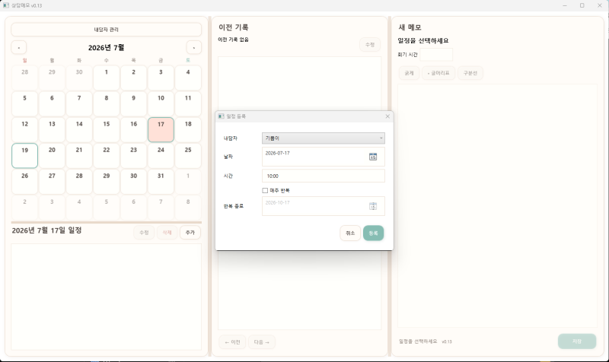The image size is (609, 362).
Task: Click the ← 이전 navigation button
Action: [x=232, y=342]
